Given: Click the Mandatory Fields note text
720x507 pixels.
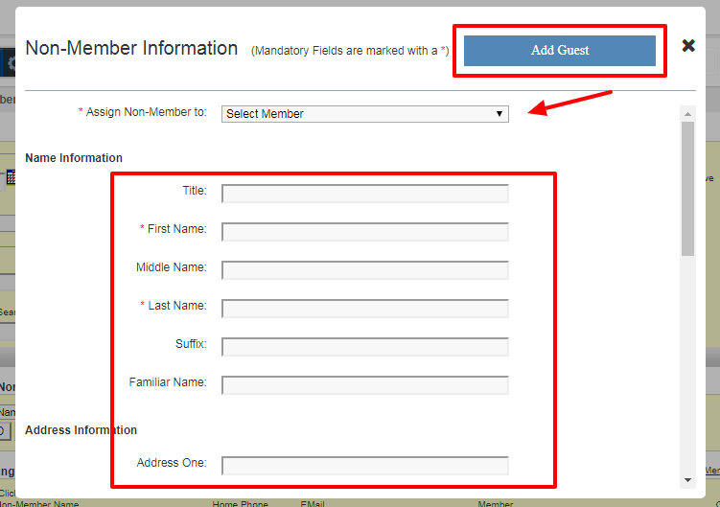Looking at the screenshot, I should coord(350,51).
